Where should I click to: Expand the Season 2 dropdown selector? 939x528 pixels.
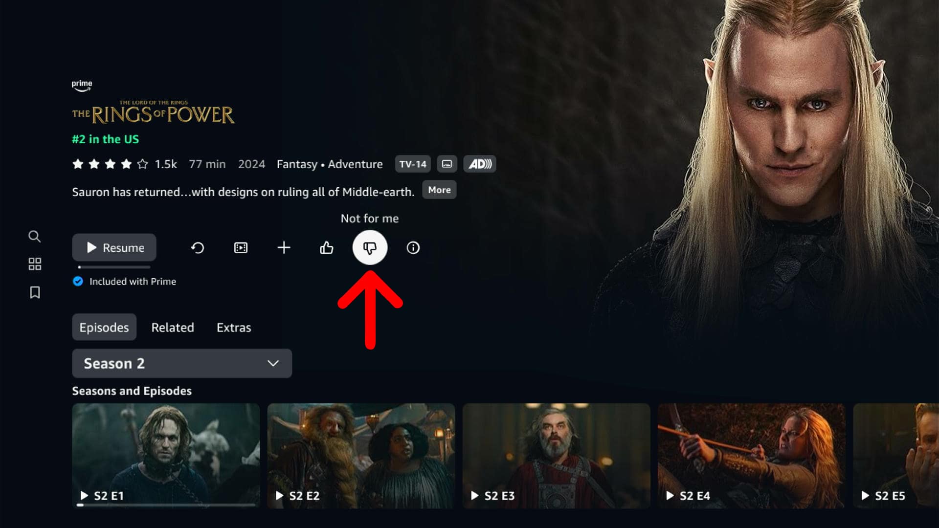[181, 363]
